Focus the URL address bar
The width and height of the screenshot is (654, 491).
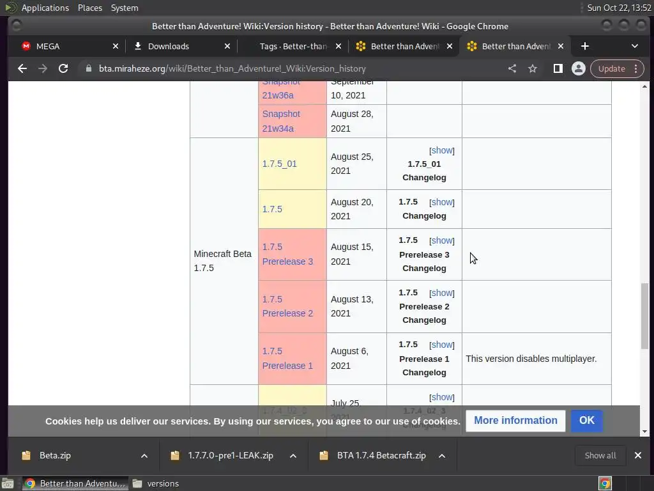(292, 68)
